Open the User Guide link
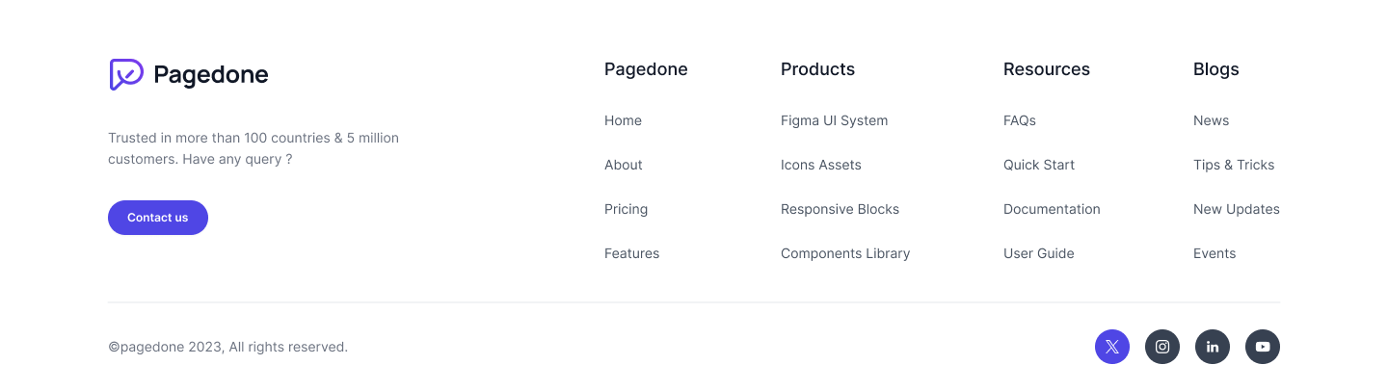The height and width of the screenshot is (391, 1388). tap(1038, 253)
